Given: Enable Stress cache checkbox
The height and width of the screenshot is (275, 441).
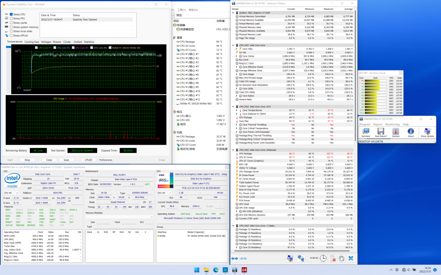Looking at the screenshot, I should pos(11,23).
